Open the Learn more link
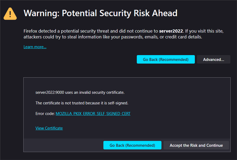 (35, 47)
